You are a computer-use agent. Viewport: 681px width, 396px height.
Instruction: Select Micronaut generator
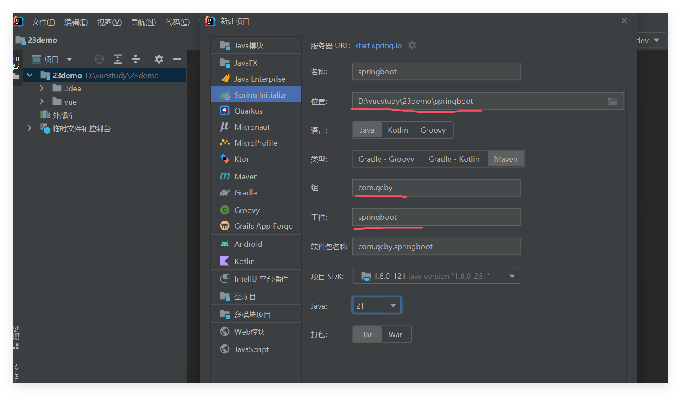coord(256,127)
